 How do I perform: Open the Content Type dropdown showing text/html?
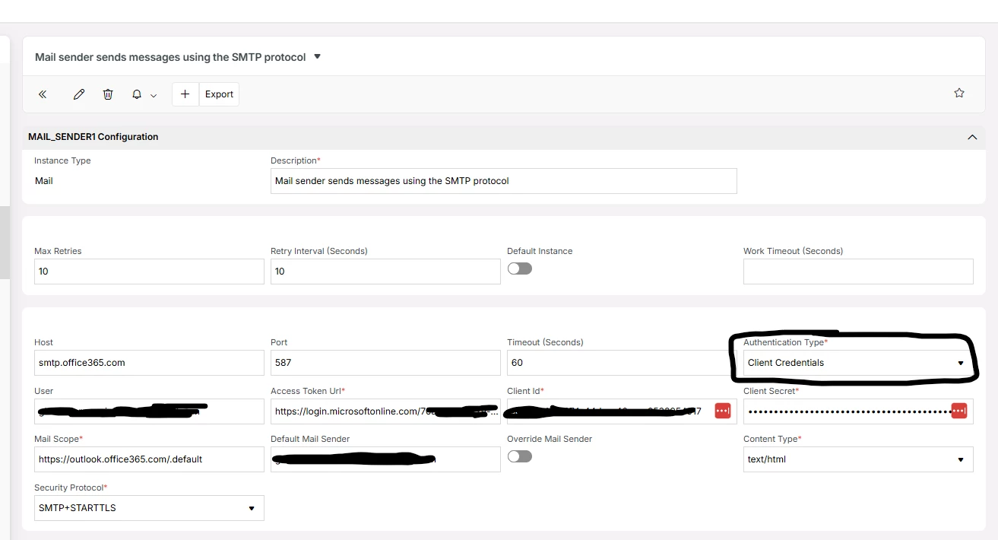[858, 459]
